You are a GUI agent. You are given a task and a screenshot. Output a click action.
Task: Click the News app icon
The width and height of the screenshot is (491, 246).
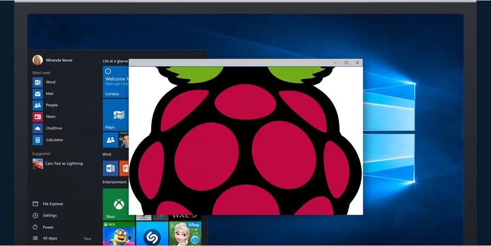(38, 117)
